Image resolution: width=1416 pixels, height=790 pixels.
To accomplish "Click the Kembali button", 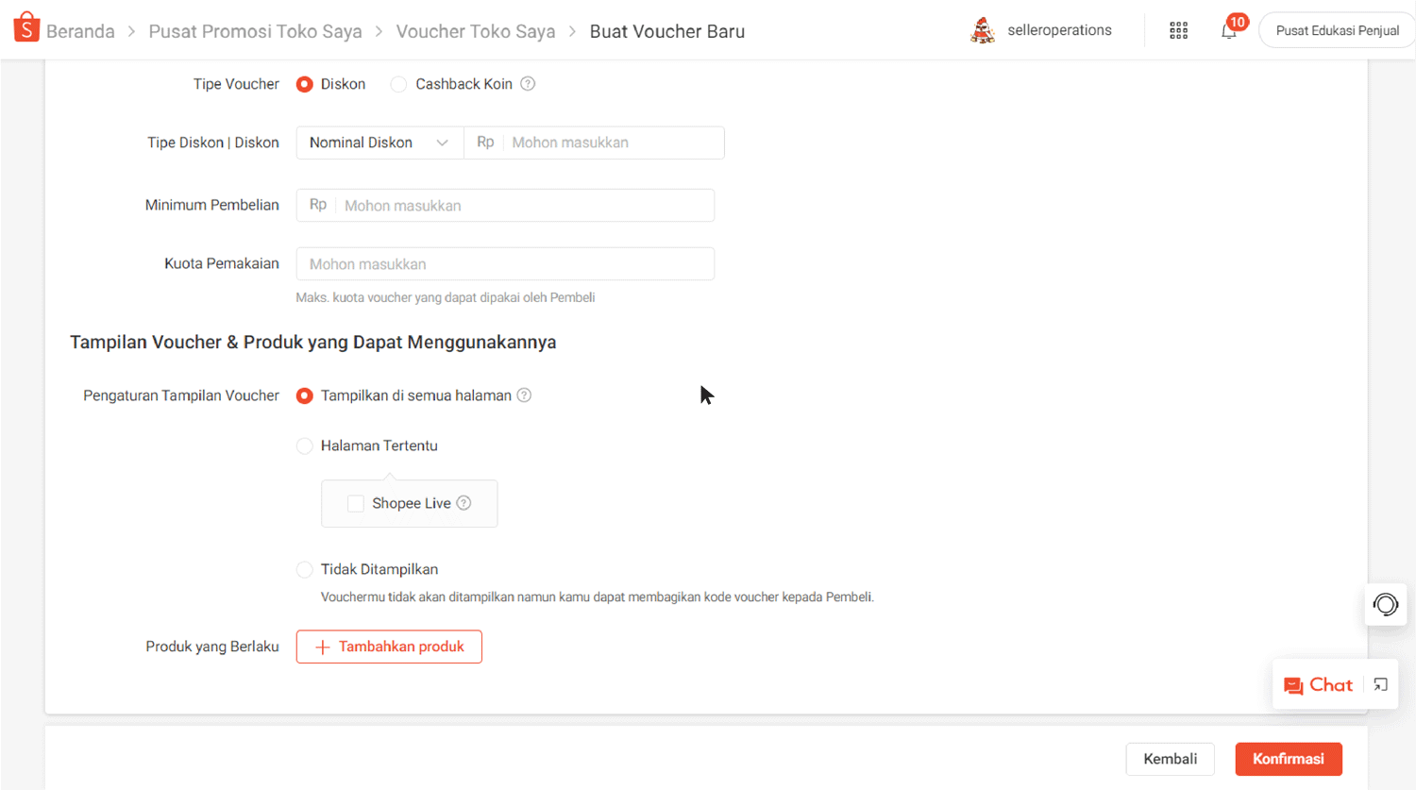I will pyautogui.click(x=1169, y=759).
